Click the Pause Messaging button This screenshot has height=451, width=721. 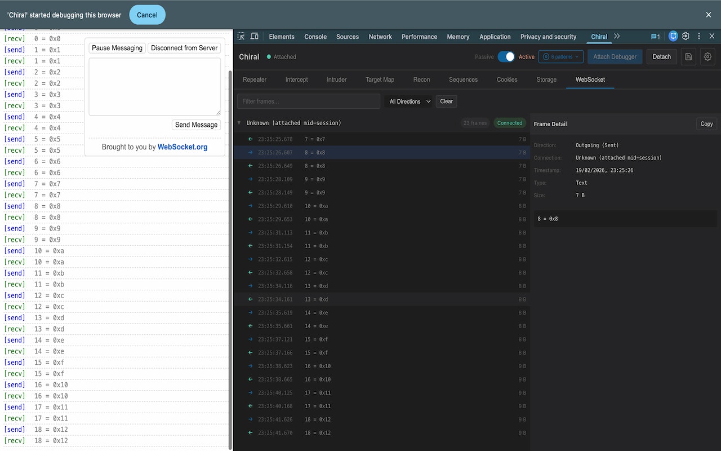tap(117, 48)
